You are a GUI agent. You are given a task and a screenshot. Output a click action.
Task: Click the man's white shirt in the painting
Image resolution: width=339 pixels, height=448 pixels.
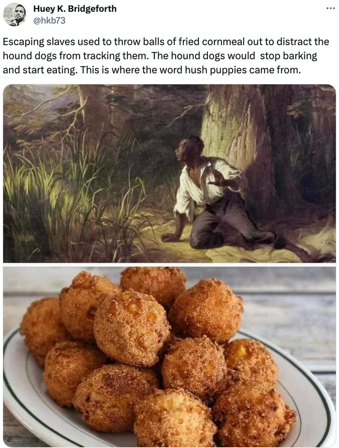coord(206,183)
